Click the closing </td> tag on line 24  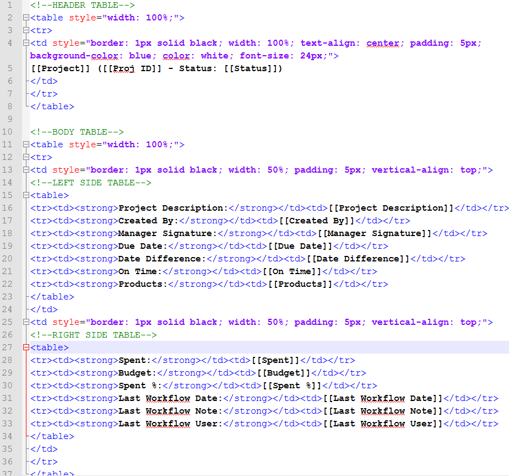coord(44,309)
